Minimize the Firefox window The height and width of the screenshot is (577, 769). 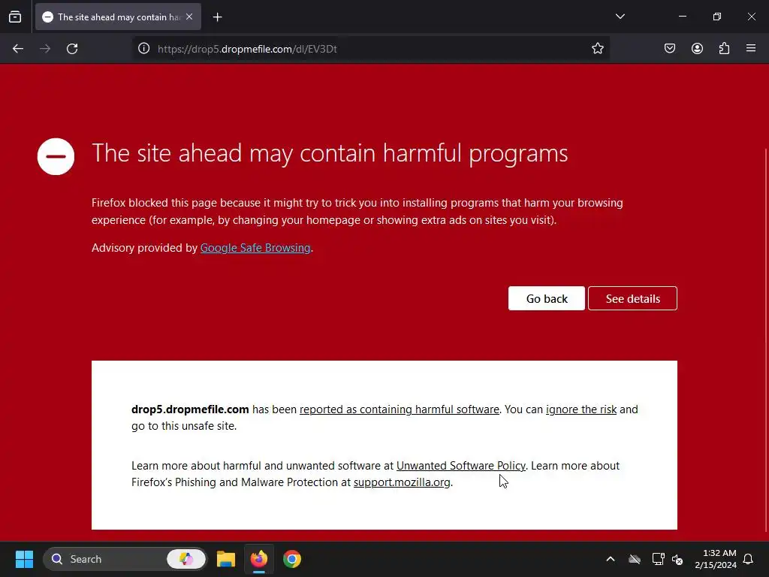(682, 17)
